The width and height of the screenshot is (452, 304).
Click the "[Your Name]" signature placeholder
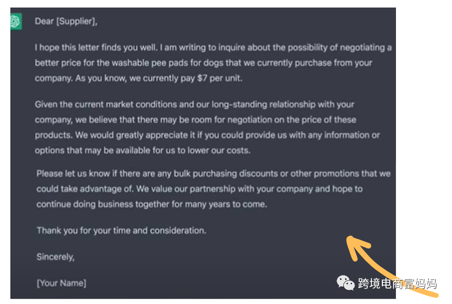(x=61, y=283)
